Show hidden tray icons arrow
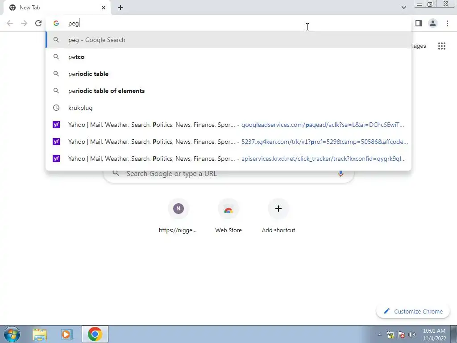Viewport: 457px width, 343px height. coord(379,335)
